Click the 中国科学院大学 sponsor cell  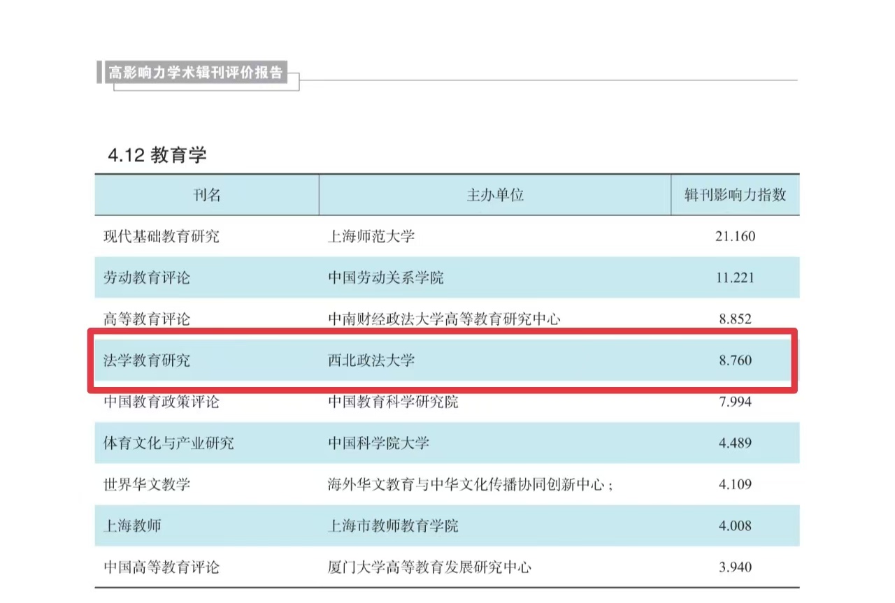(x=378, y=443)
